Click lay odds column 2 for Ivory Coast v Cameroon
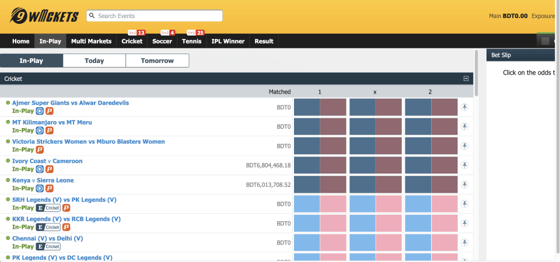560x262 pixels. coord(444,165)
